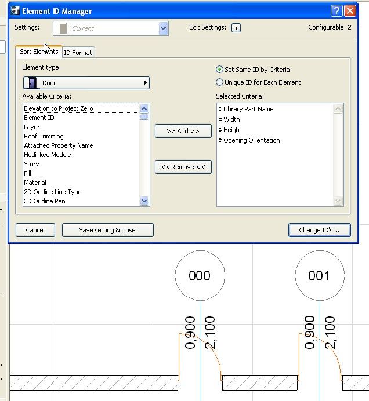The image size is (369, 401).
Task: Select 2D Outline Pen criterion
Action: click(81, 201)
